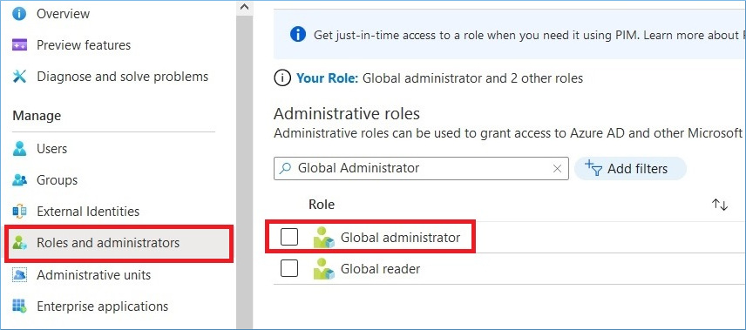
Task: Open Preview features icon in sidebar
Action: (x=19, y=45)
